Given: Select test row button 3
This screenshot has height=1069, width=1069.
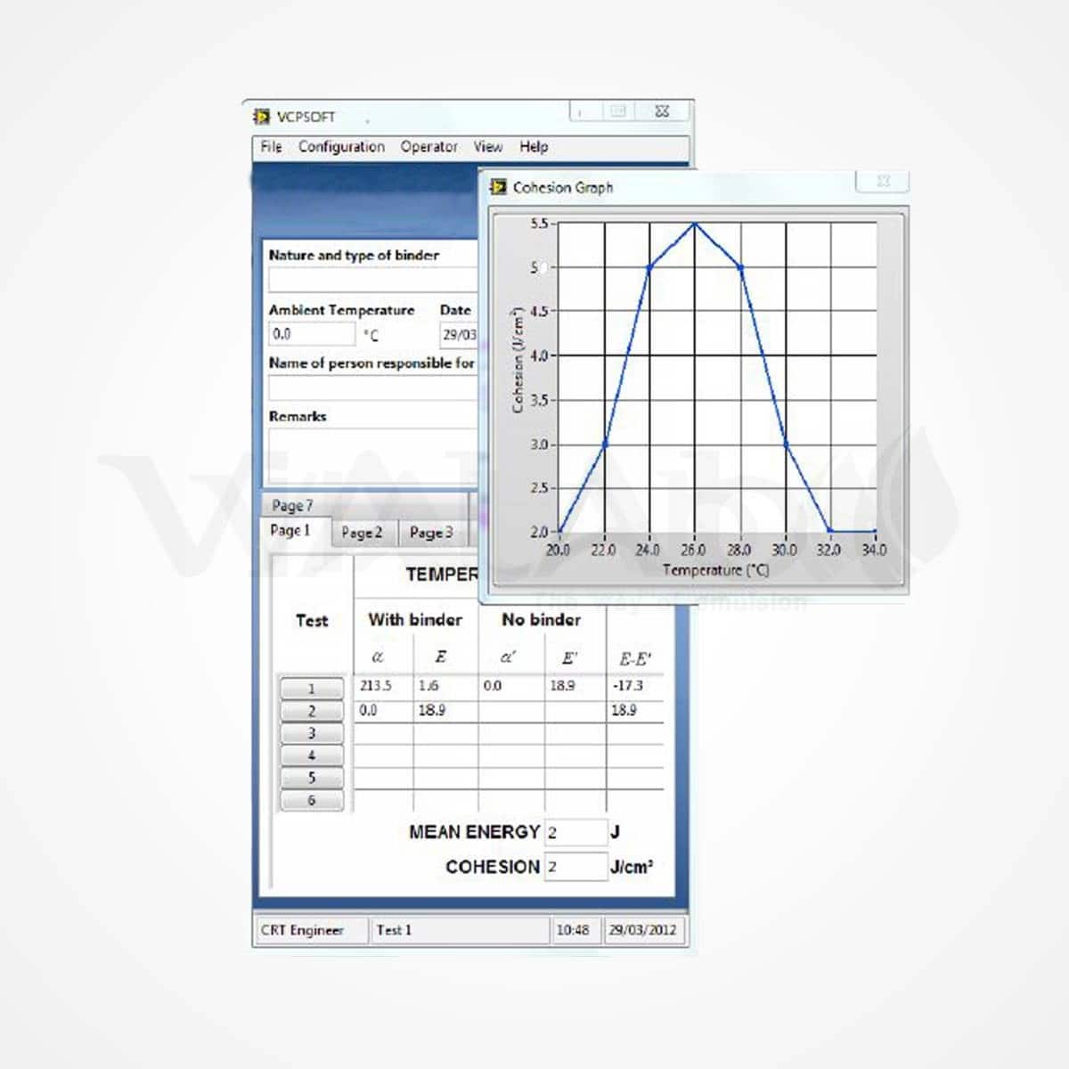Looking at the screenshot, I should pos(312,733).
